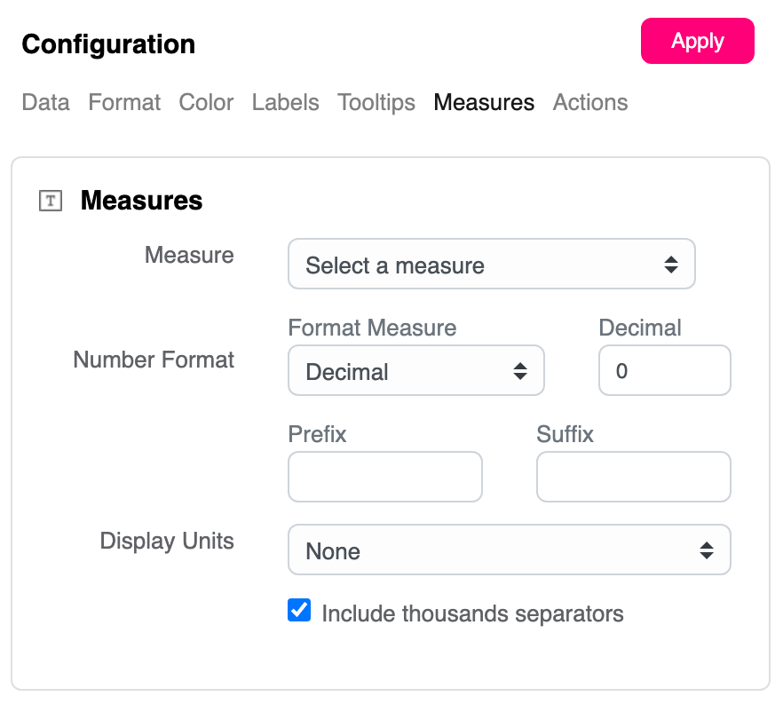Switch to the Format tab
The height and width of the screenshot is (712, 783).
[x=124, y=103]
